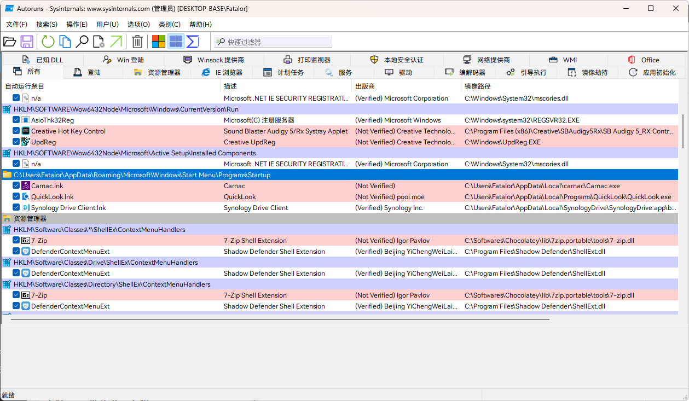Click the green Jump to entry arrow icon

tap(116, 42)
